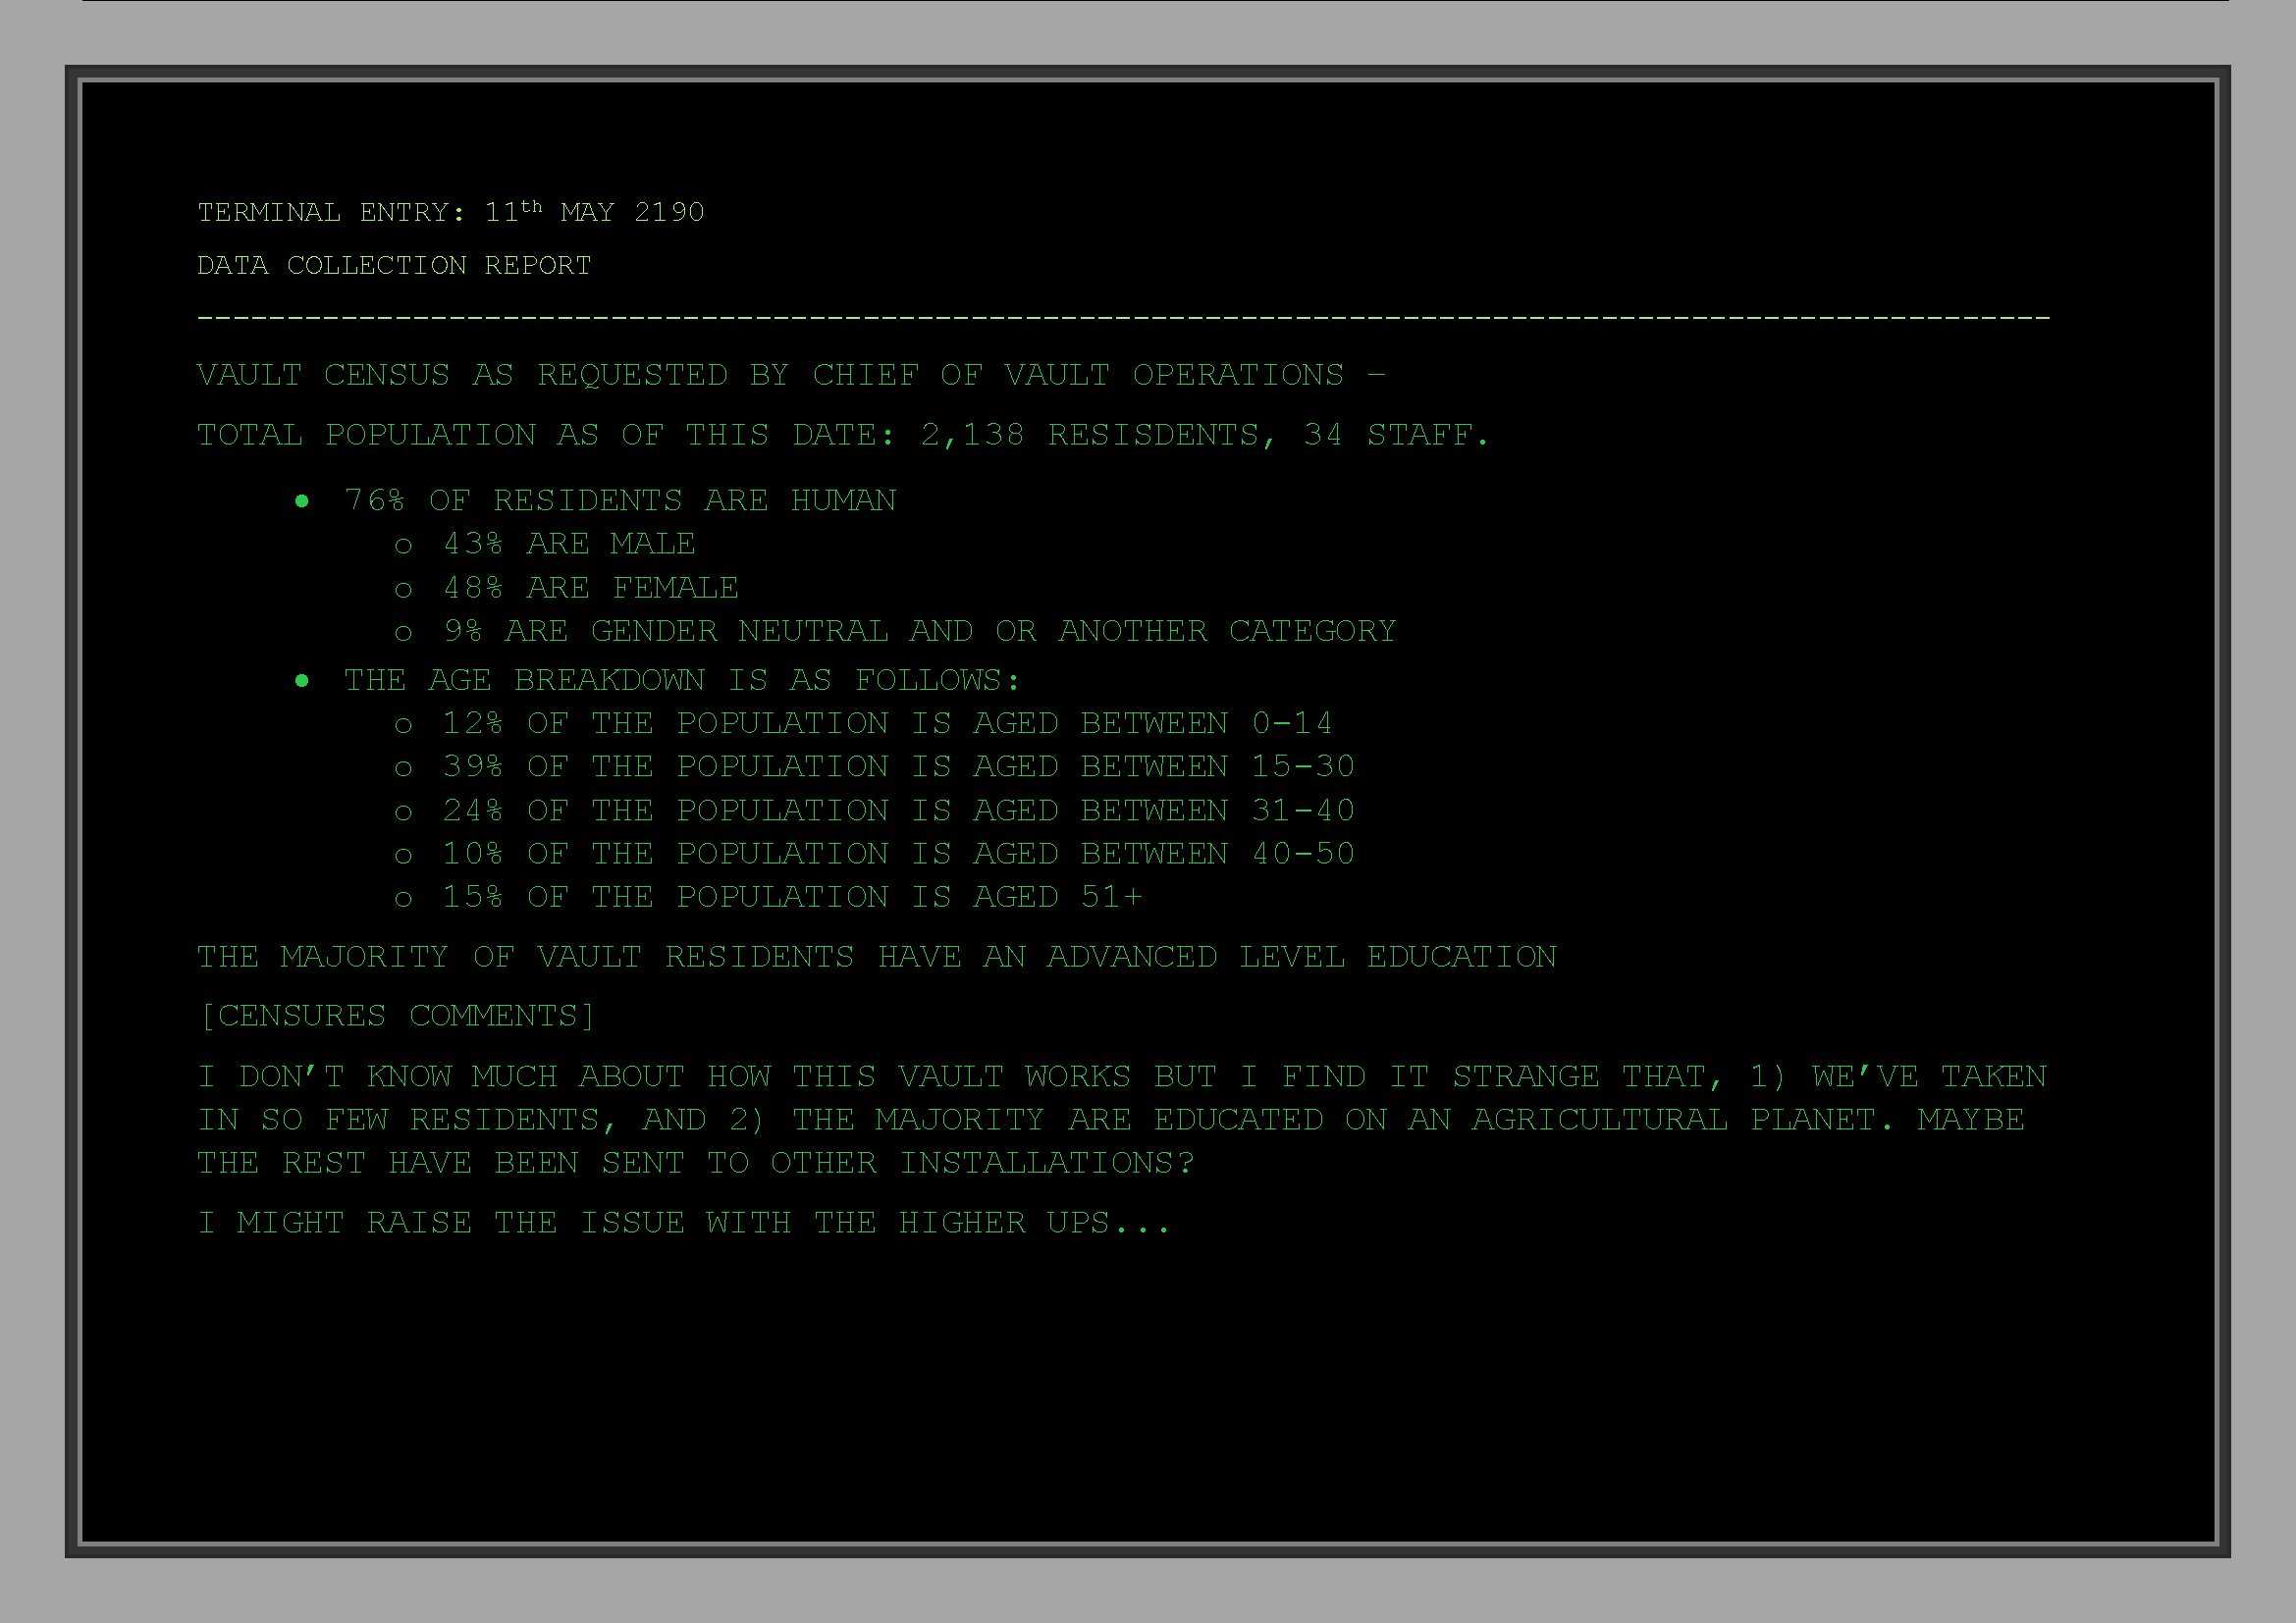Viewport: 2296px width, 1623px height.
Task: Click the '[CENSURES COMMENTS]' heading
Action: (x=396, y=1016)
